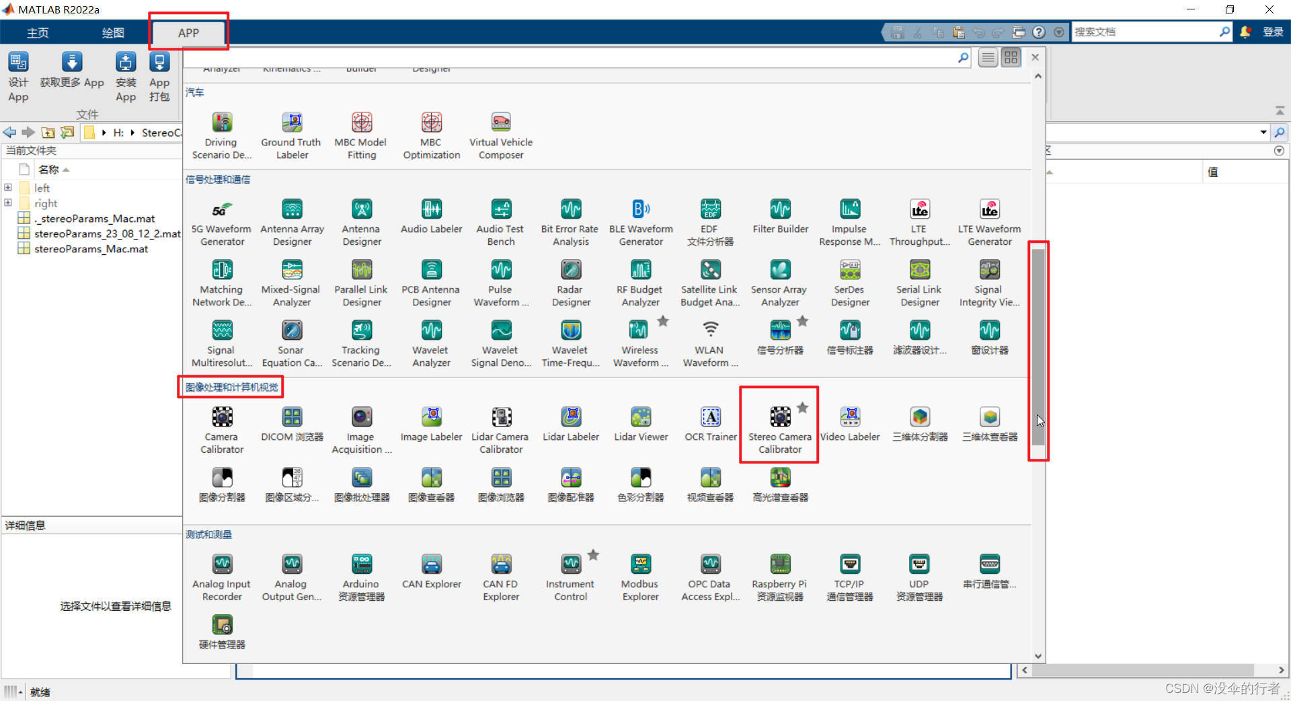Select stereoParams_23_08_12_2.mat file
Viewport: 1291px width, 701px height.
(108, 233)
